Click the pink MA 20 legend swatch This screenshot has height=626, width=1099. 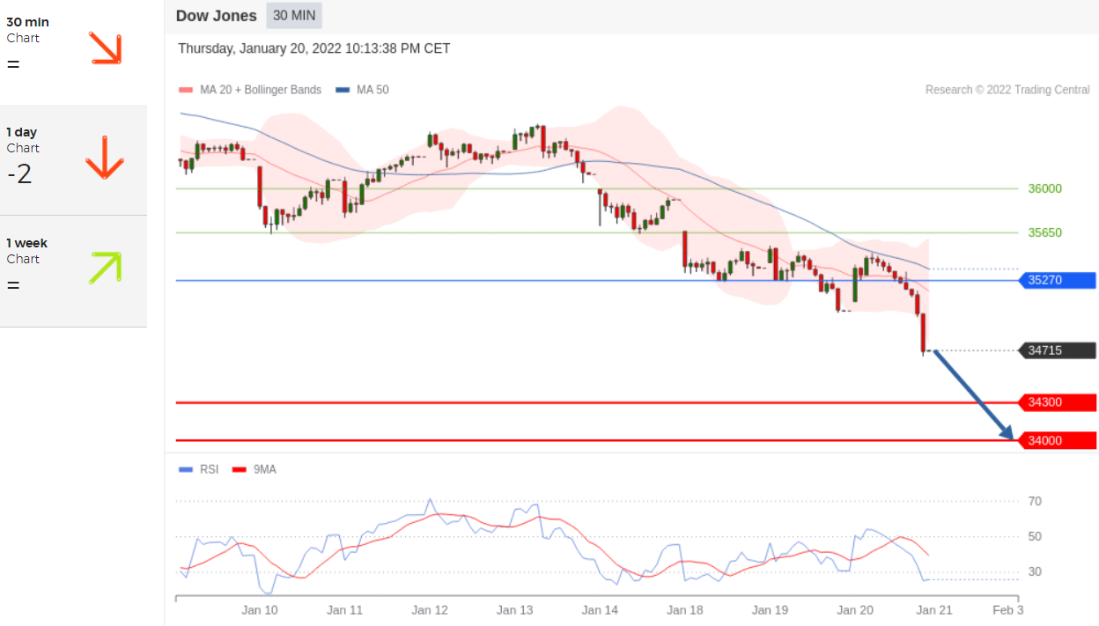(186, 90)
